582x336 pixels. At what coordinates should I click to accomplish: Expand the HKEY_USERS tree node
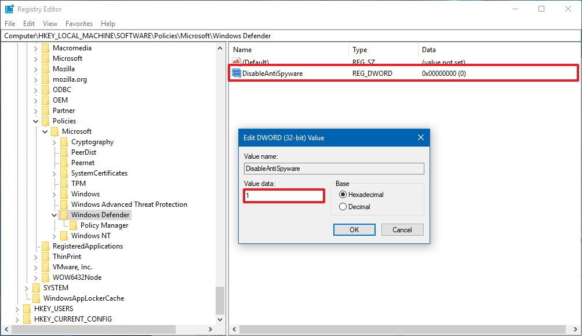click(x=17, y=309)
